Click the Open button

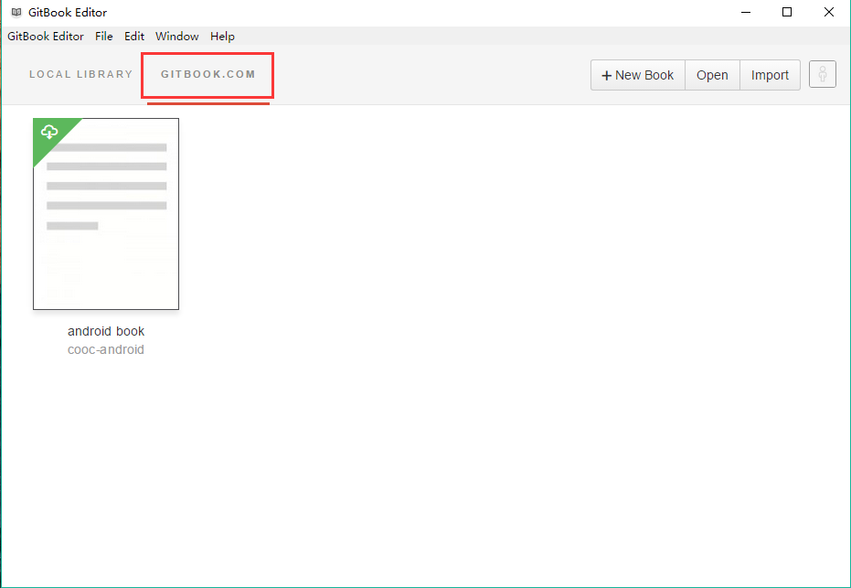point(712,75)
